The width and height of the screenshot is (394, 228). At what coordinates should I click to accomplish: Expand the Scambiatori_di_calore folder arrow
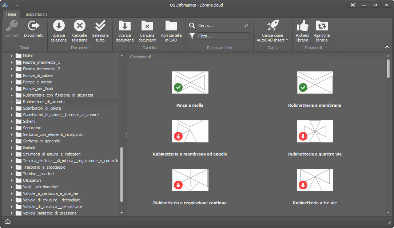12,109
